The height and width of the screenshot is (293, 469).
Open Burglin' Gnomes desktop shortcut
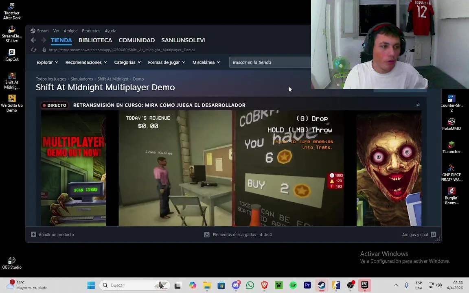(451, 196)
